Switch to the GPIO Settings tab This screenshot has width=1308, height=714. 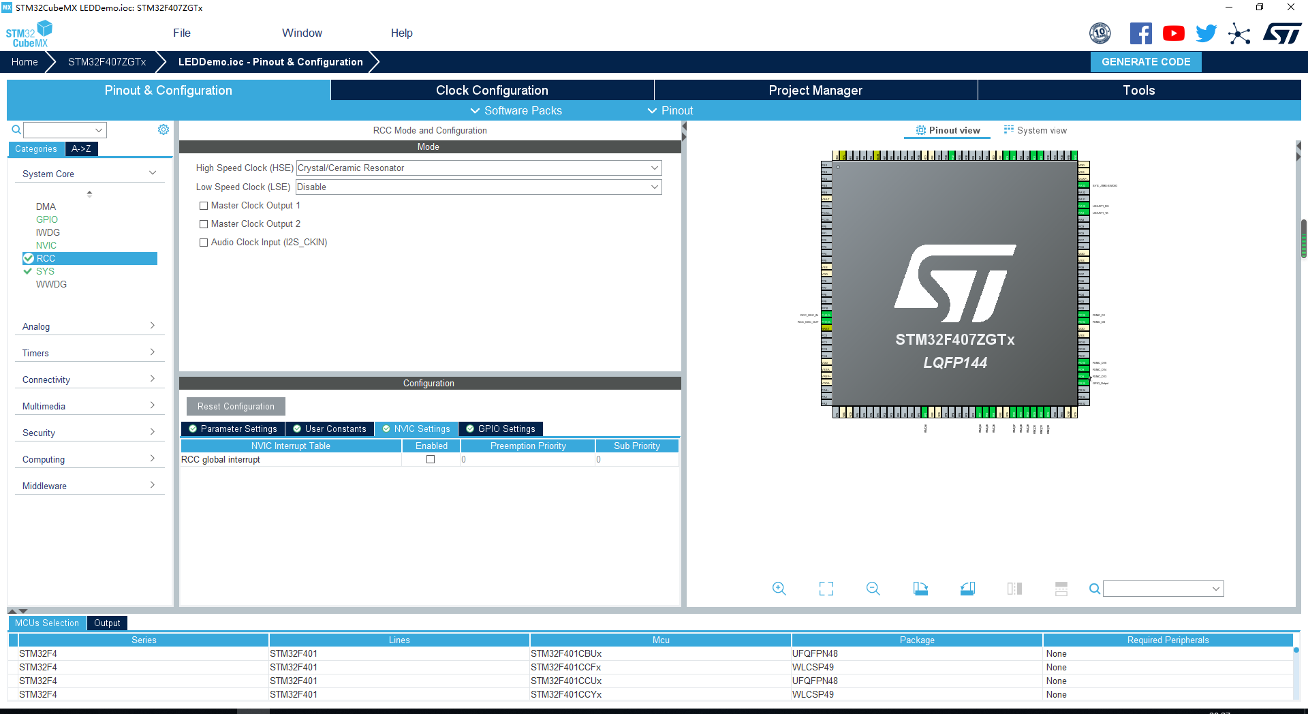(501, 429)
